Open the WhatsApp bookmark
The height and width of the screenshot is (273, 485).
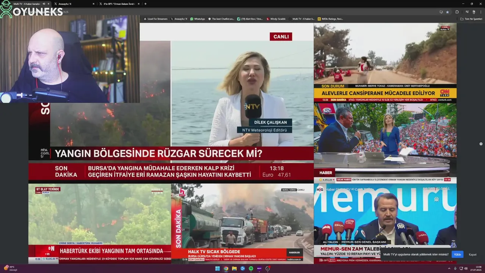click(x=197, y=19)
